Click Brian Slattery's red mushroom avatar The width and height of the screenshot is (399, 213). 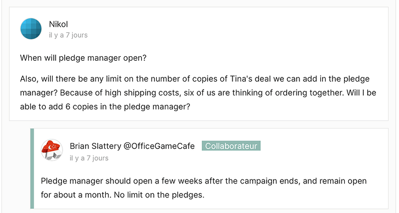(51, 150)
